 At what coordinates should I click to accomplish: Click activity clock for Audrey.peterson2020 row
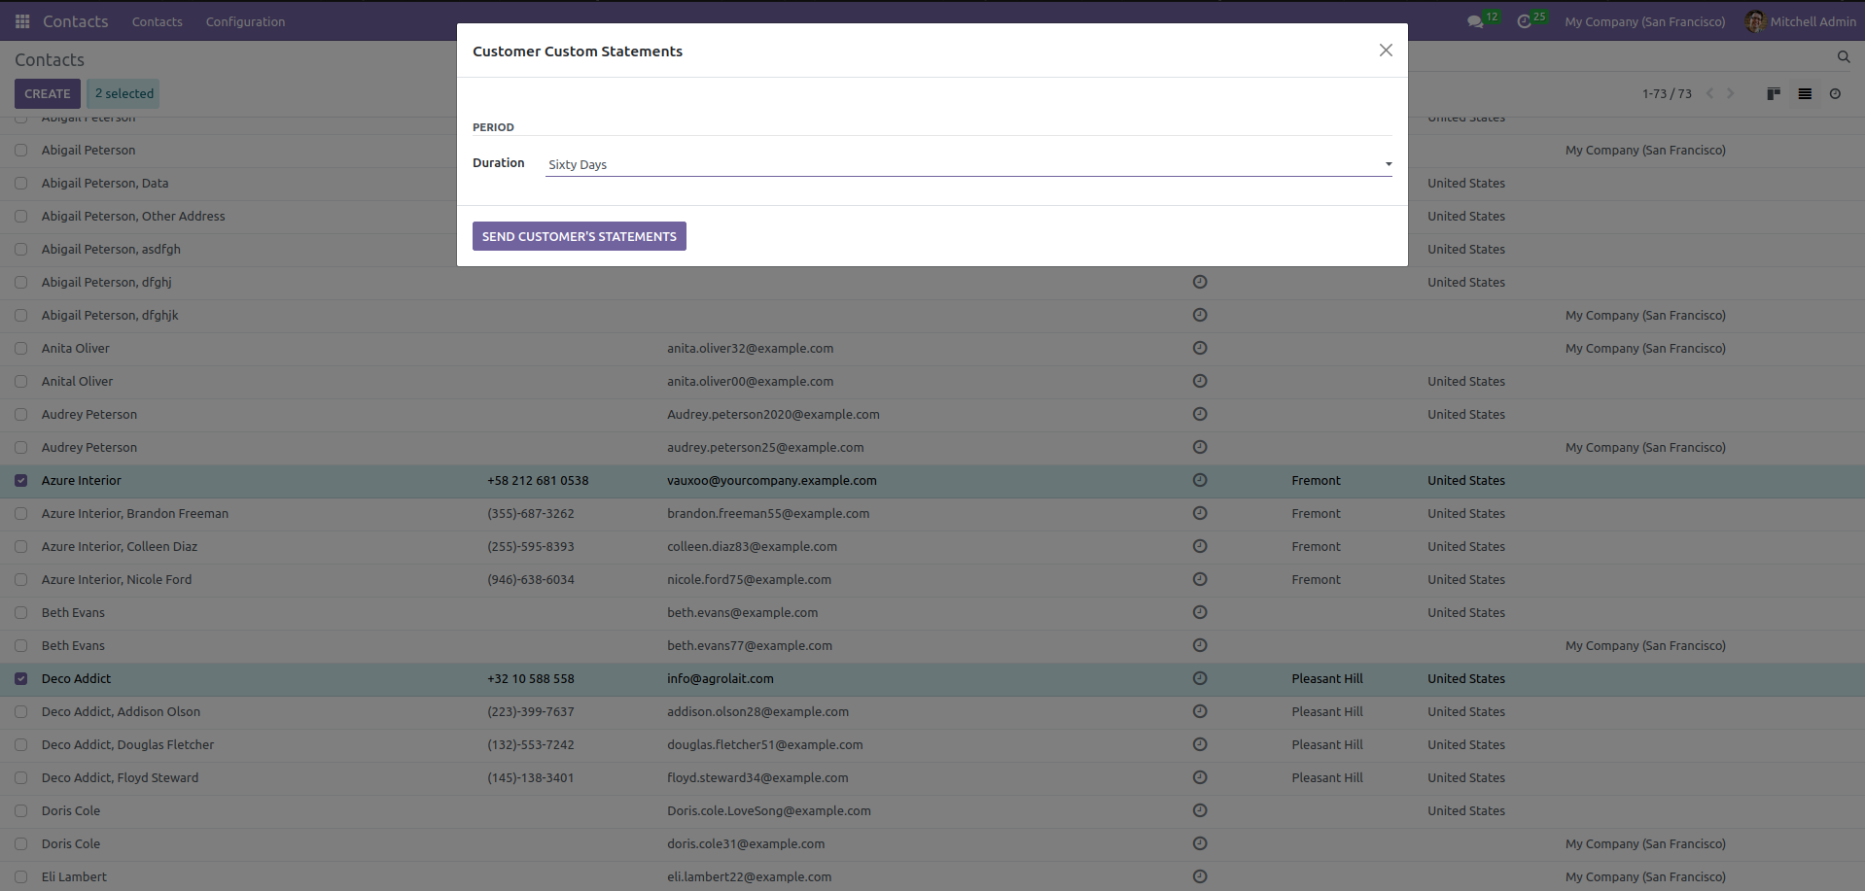(1200, 414)
